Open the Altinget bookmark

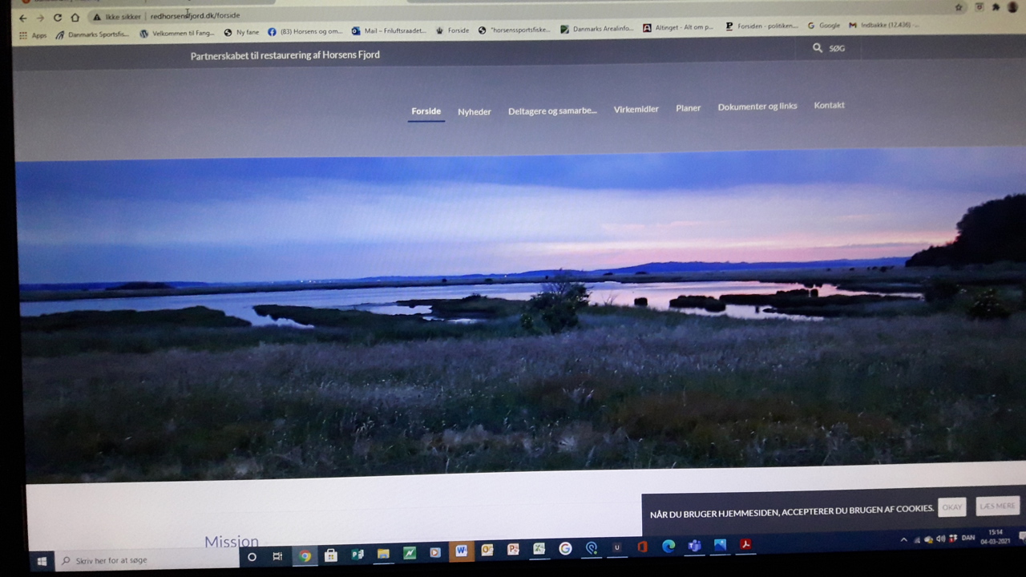point(678,27)
